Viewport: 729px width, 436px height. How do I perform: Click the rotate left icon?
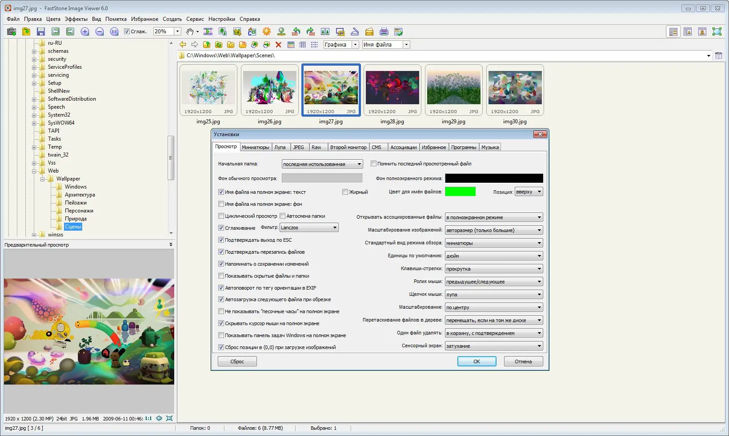(x=296, y=31)
